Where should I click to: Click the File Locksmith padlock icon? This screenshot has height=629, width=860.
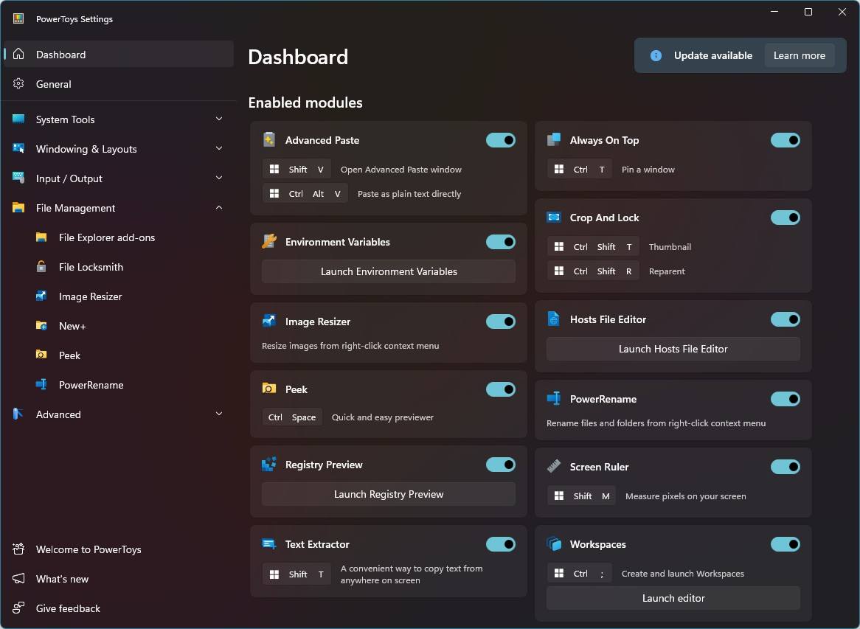click(41, 266)
